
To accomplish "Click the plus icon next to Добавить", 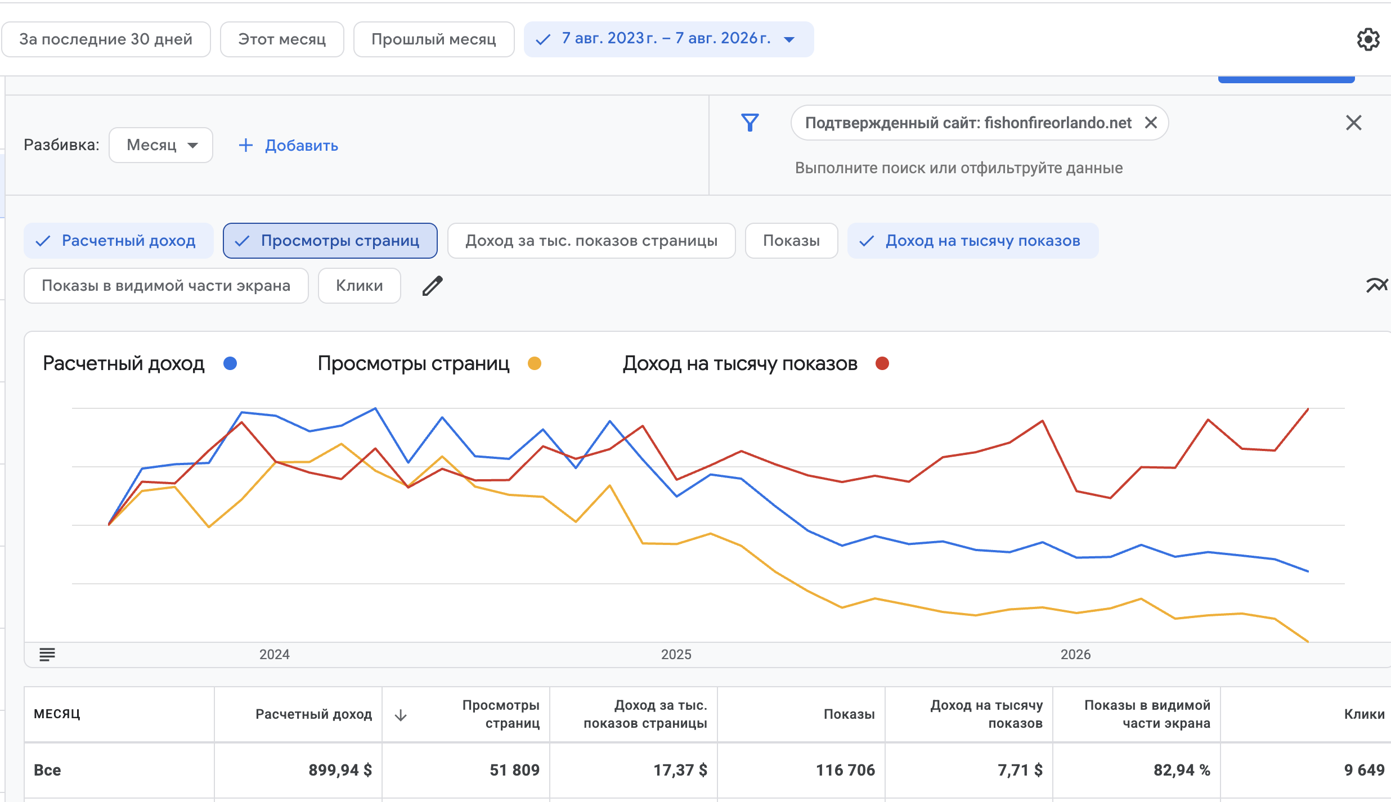I will 245,146.
